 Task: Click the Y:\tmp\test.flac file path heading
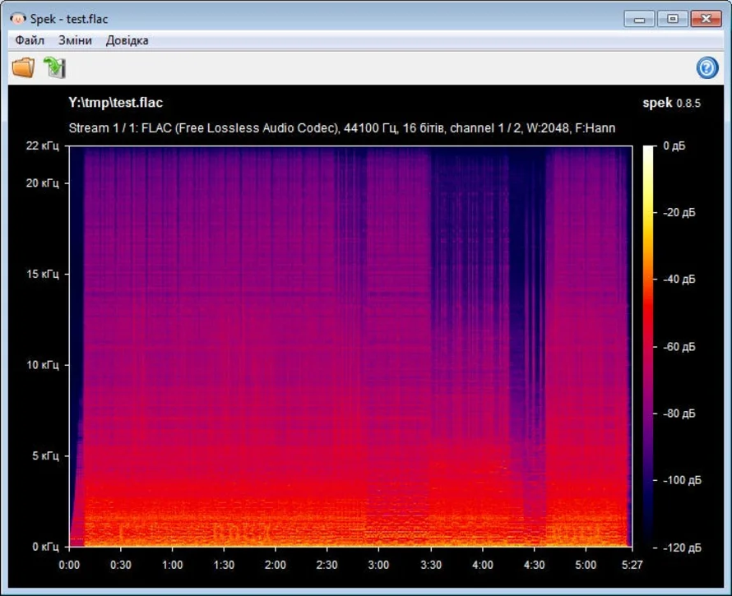(x=115, y=103)
